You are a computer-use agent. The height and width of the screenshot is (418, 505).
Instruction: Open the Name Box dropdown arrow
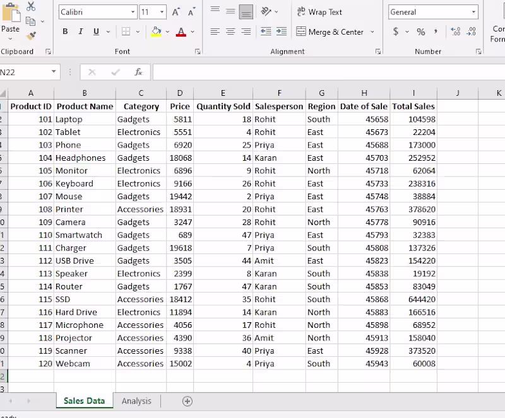click(54, 72)
